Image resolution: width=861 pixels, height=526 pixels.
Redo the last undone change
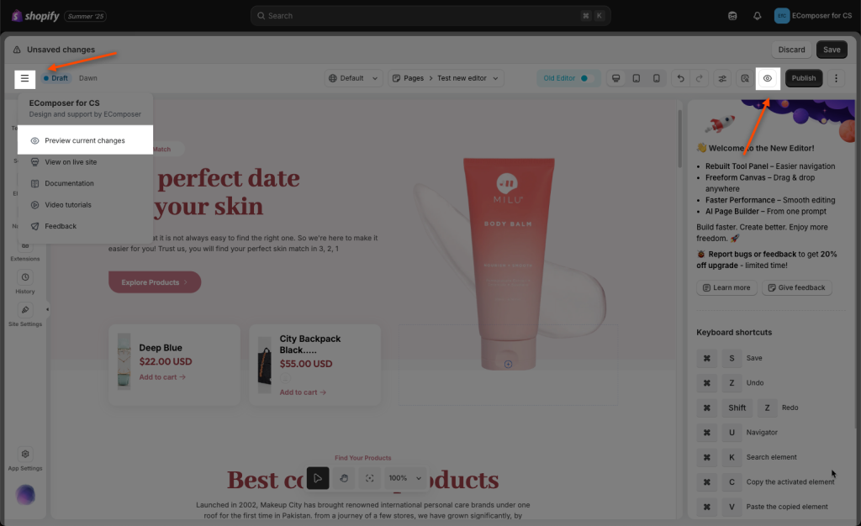click(x=699, y=78)
